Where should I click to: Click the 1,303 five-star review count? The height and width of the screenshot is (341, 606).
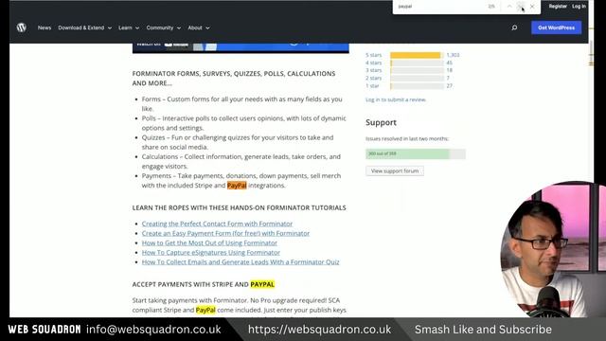(x=453, y=55)
